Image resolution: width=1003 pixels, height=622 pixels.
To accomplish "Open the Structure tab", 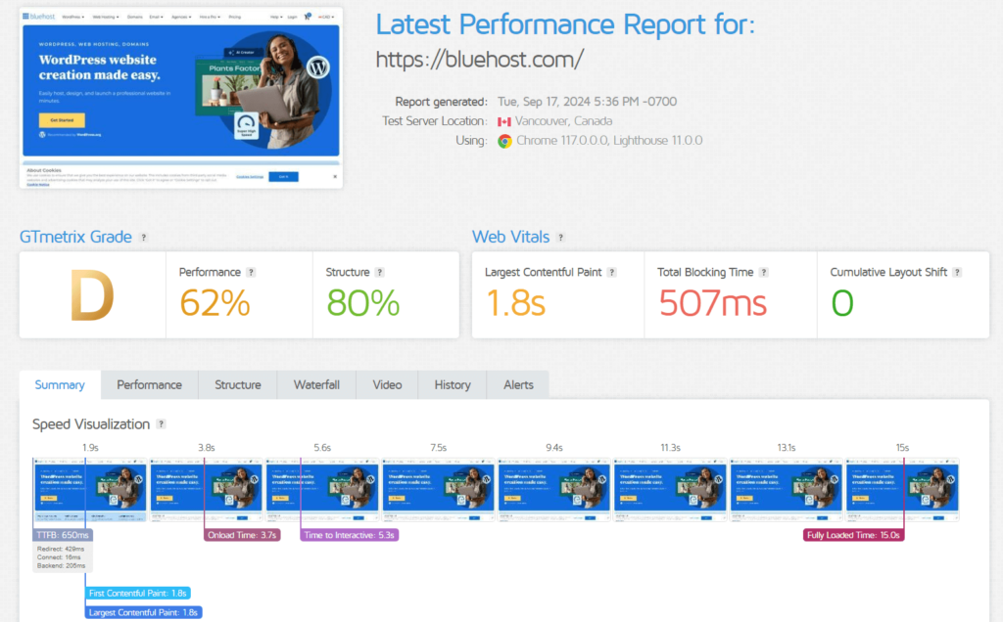I will pos(237,385).
